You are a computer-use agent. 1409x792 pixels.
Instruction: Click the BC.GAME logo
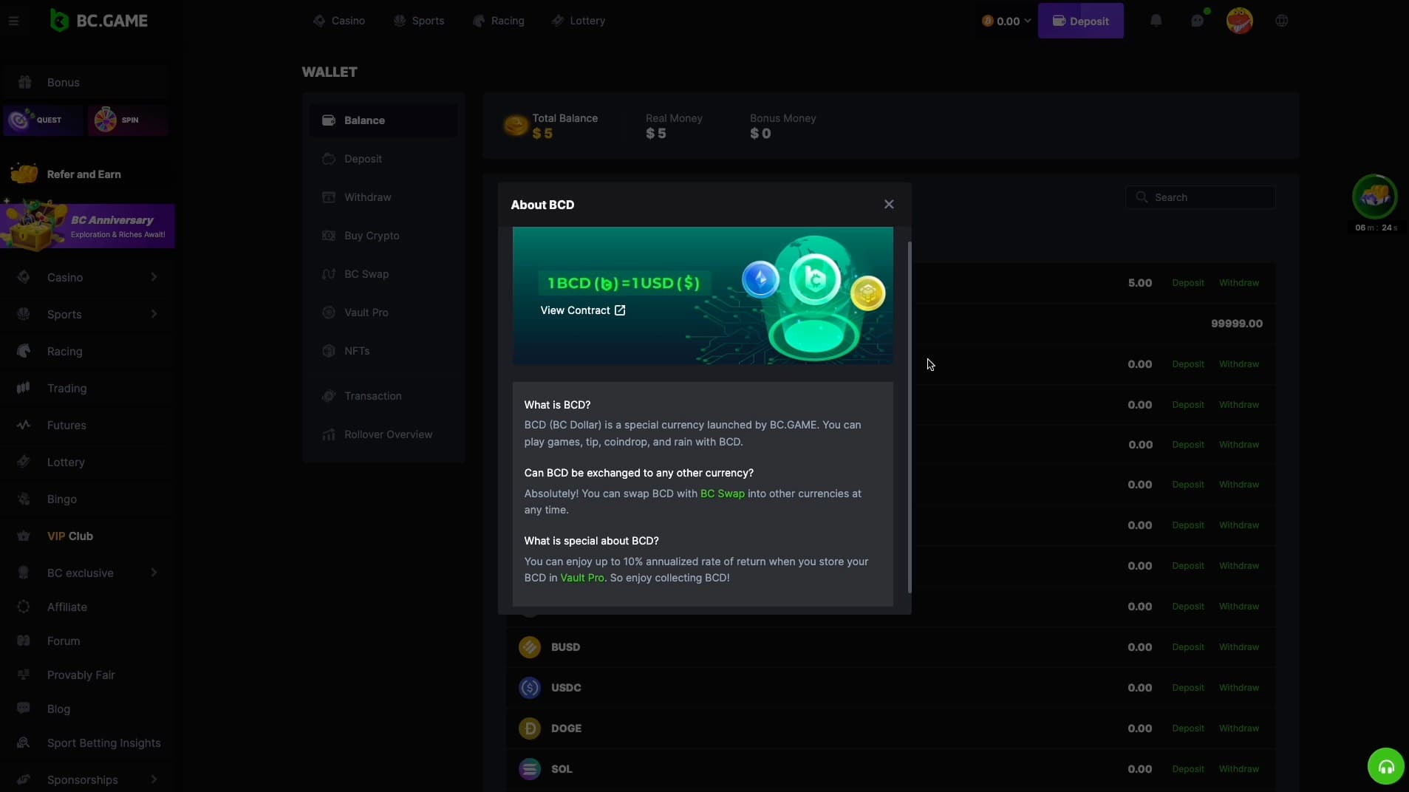coord(99,21)
